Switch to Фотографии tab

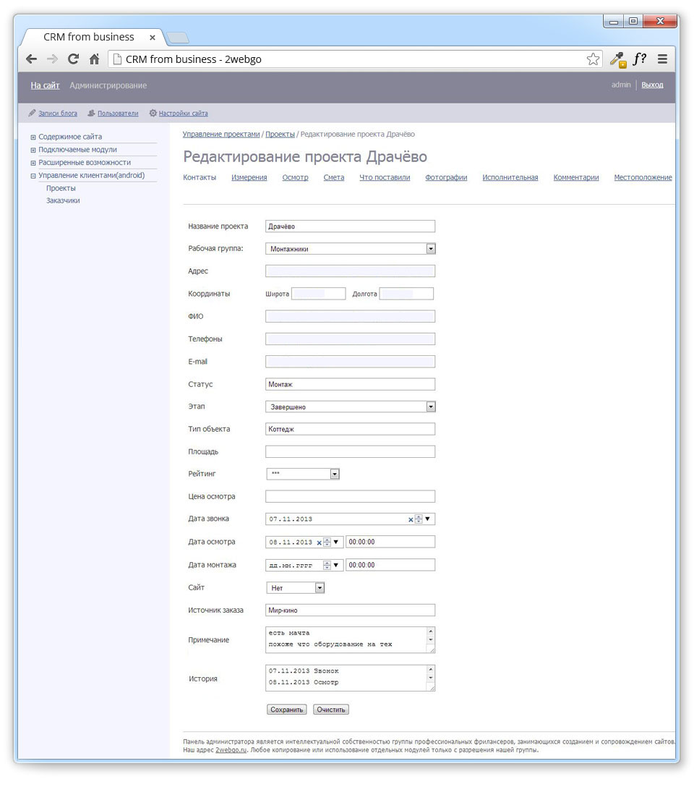coord(446,178)
